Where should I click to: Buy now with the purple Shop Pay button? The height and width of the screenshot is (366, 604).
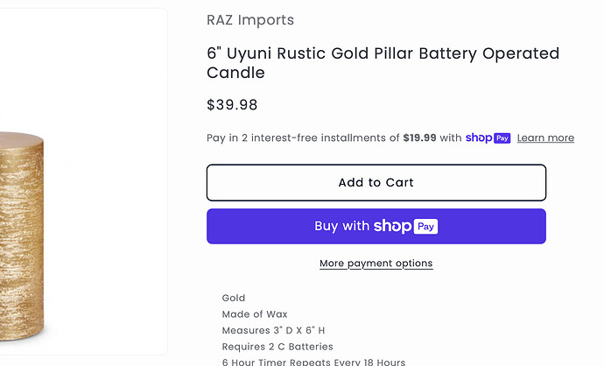pyautogui.click(x=376, y=226)
